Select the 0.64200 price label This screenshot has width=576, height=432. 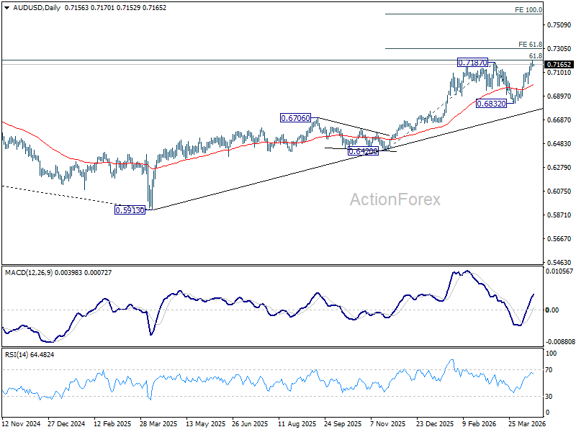pos(363,151)
